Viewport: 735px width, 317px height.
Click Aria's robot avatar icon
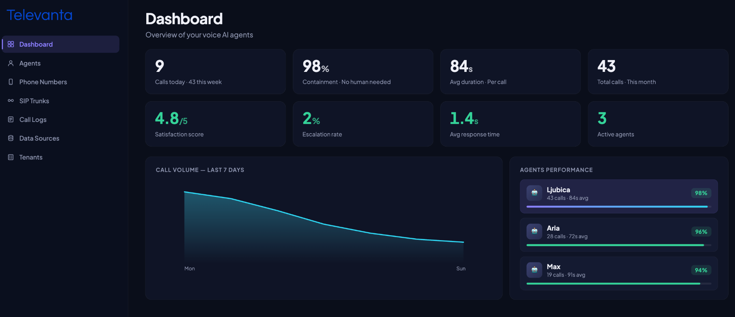534,231
